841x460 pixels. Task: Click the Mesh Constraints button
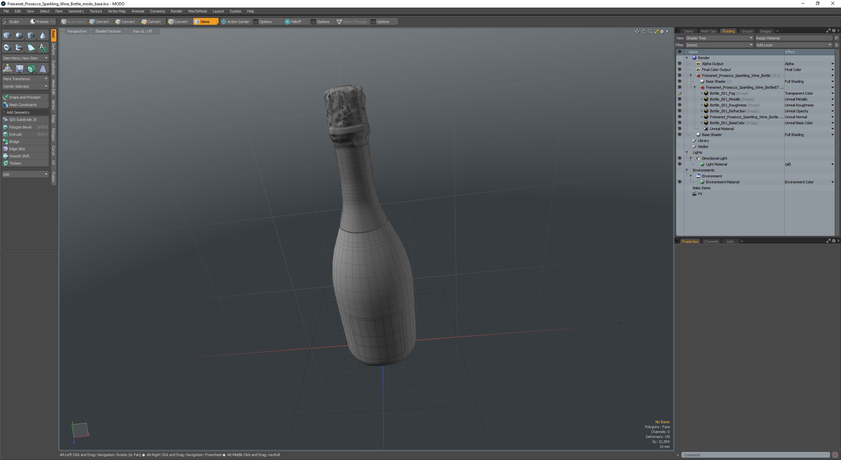point(25,105)
